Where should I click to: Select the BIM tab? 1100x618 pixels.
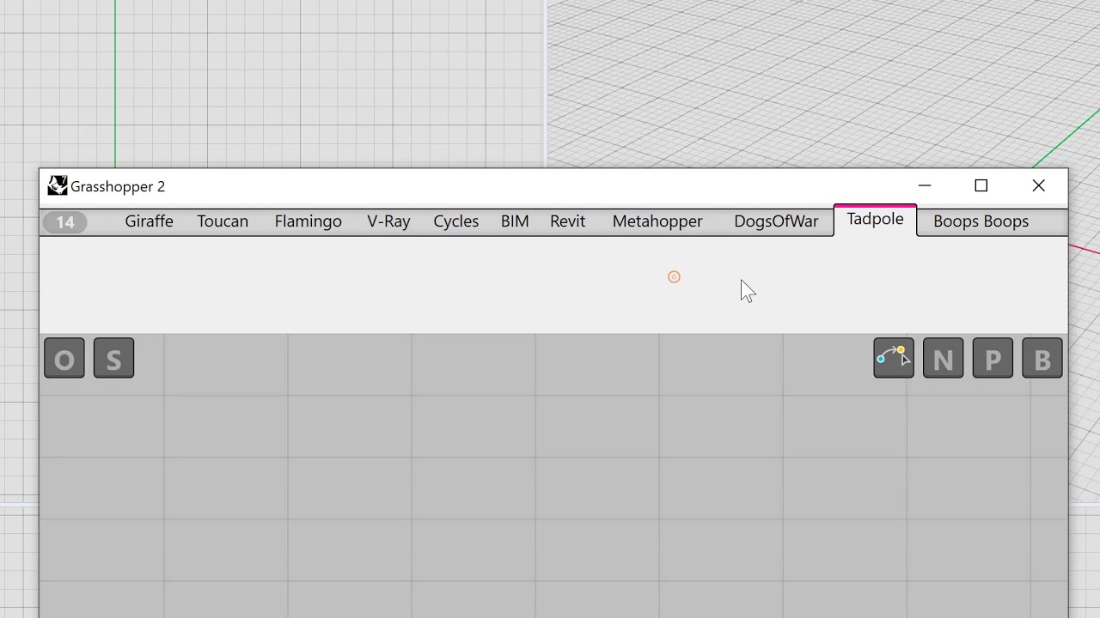[x=515, y=221]
